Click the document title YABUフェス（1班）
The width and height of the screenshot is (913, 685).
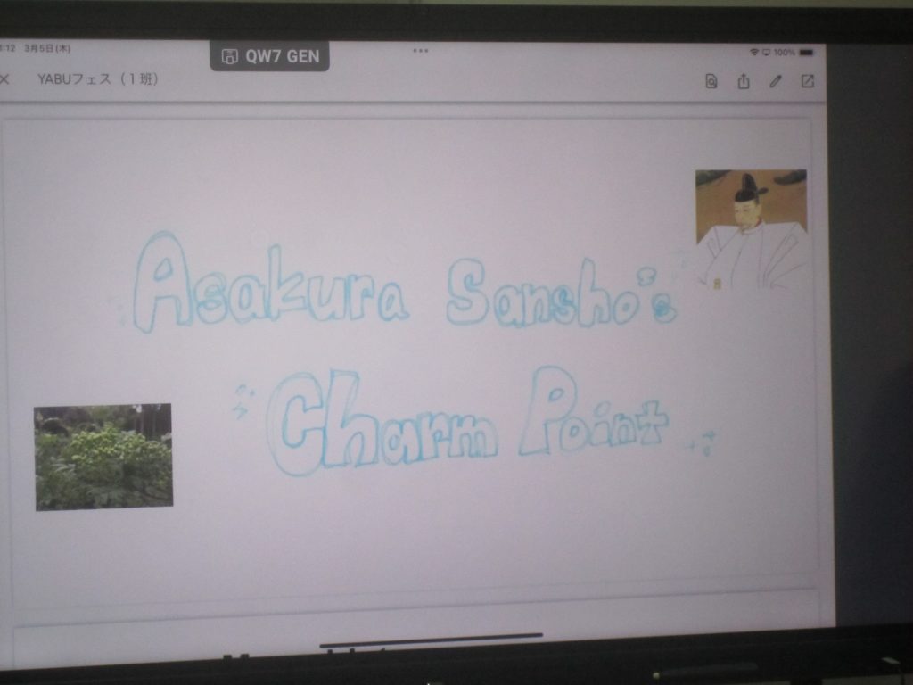97,79
